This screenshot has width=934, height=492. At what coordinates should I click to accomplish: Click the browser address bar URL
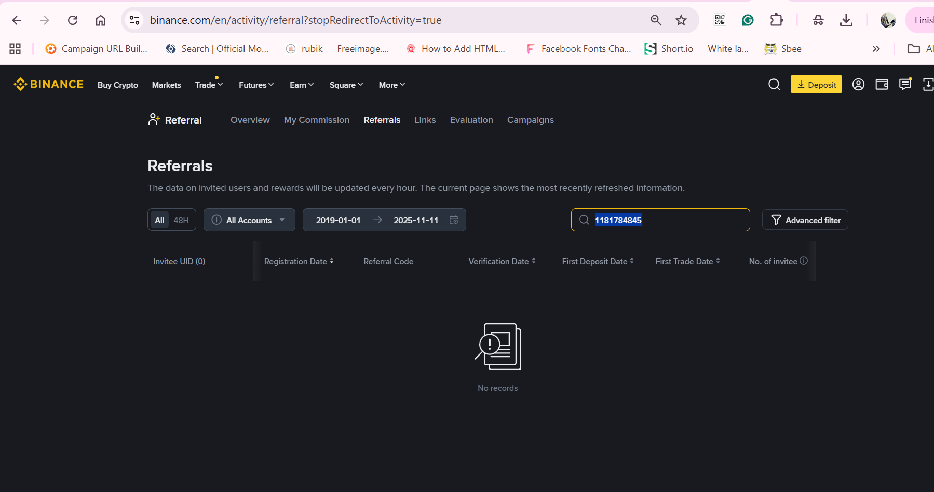click(296, 20)
